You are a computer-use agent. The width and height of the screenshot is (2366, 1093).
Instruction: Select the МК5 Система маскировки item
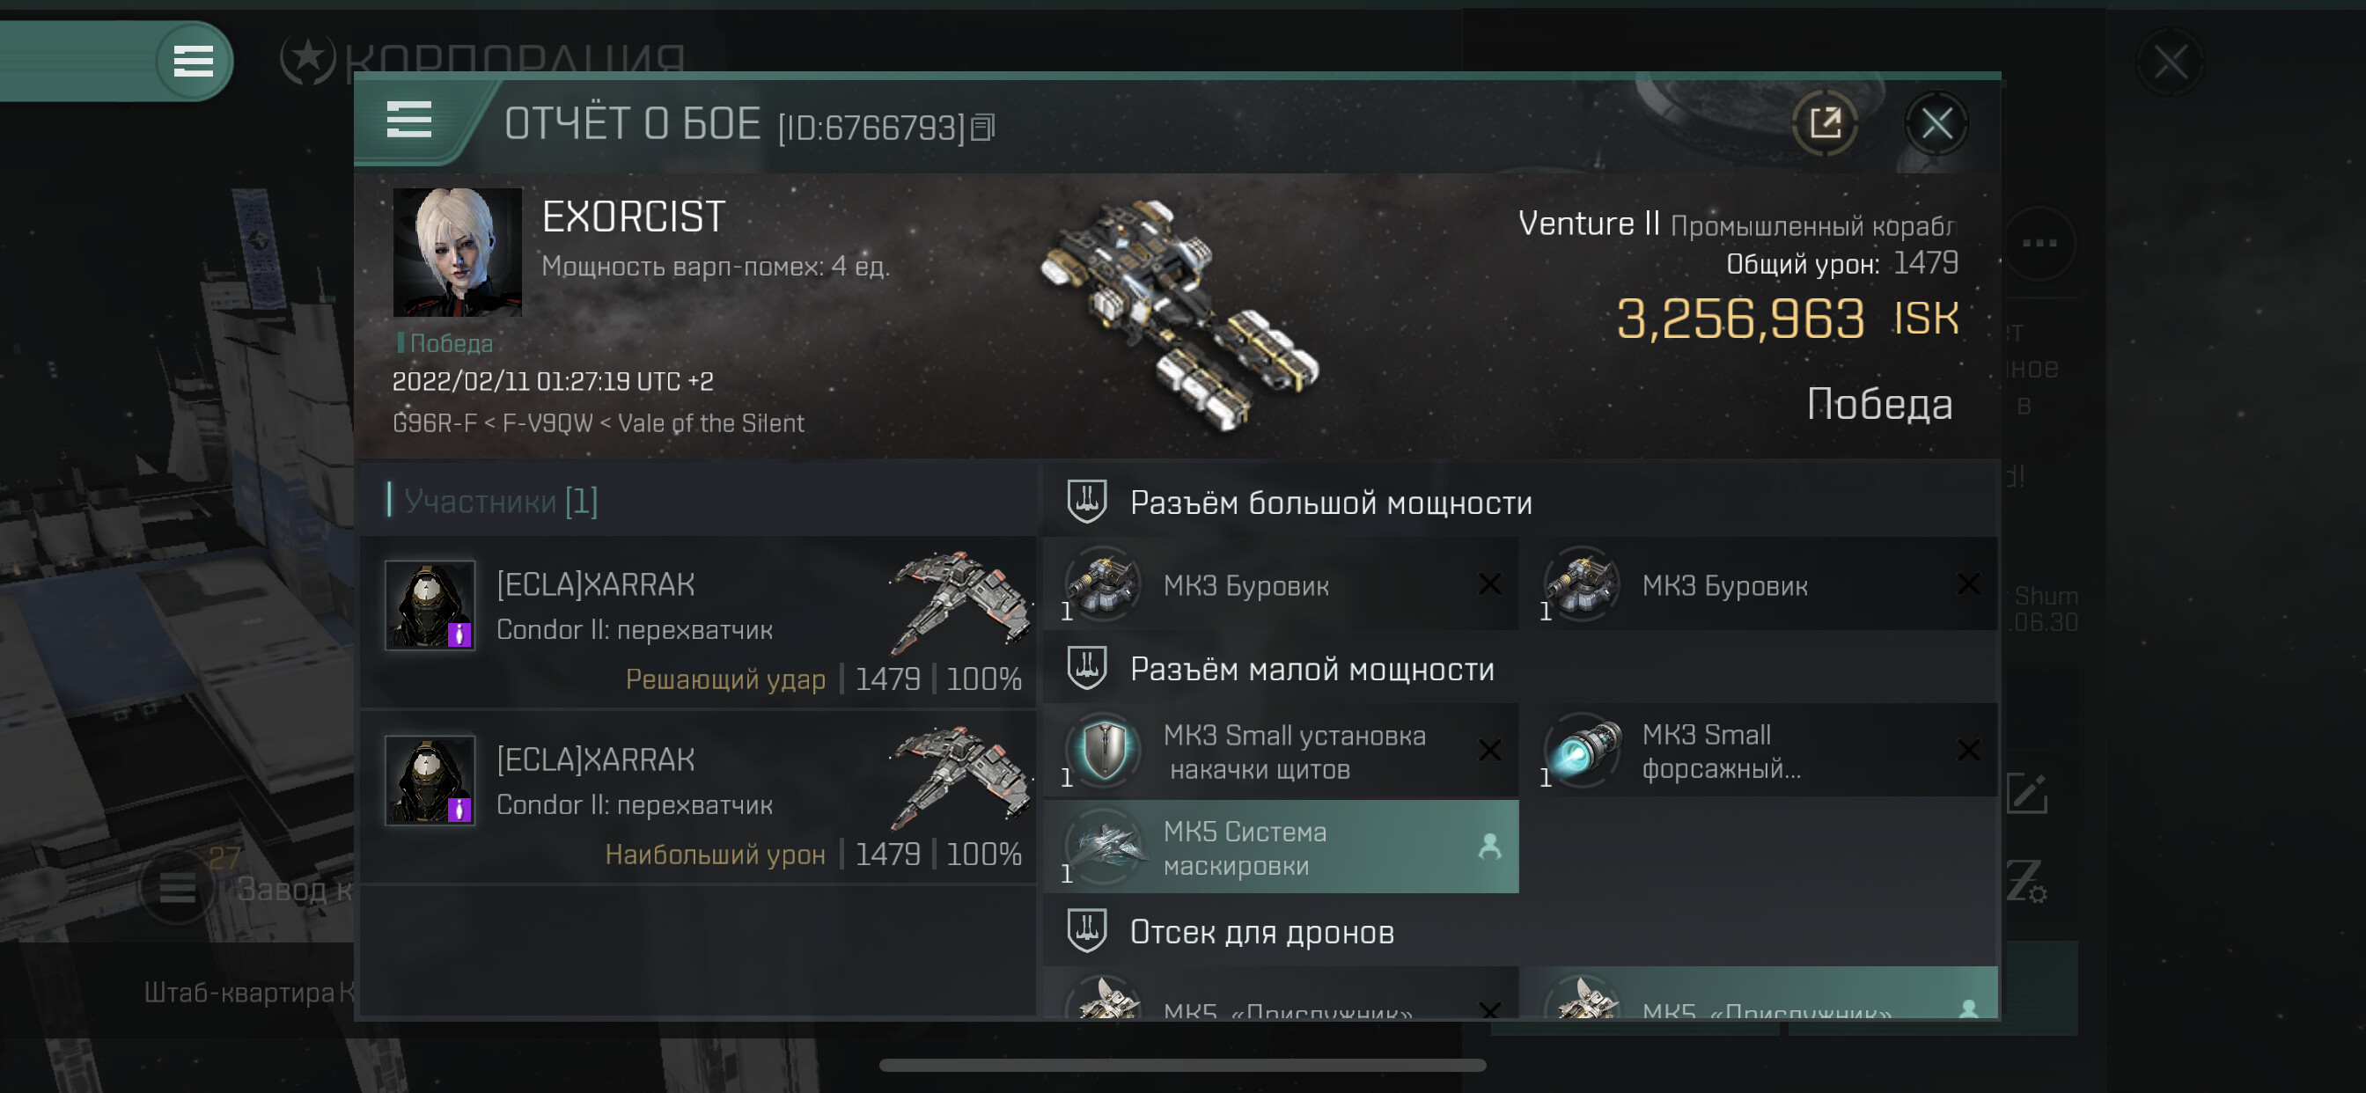(1282, 847)
